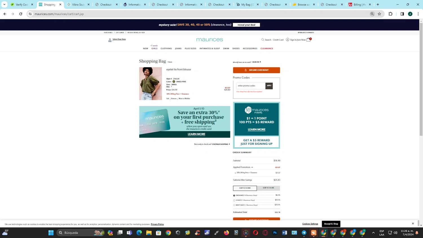Open the tab search dropdown arrow
Screen dimensions: 423x238
pyautogui.click(x=4, y=5)
